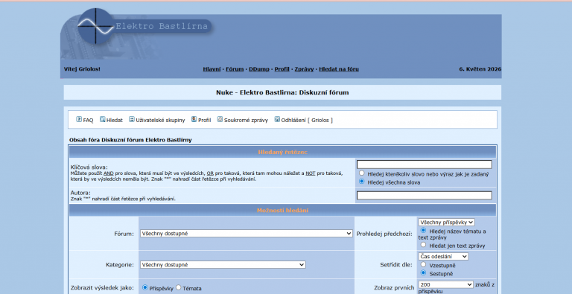Click the 'Zobraz prvních' label
Screen dimensions: 572x294
pos(394,288)
